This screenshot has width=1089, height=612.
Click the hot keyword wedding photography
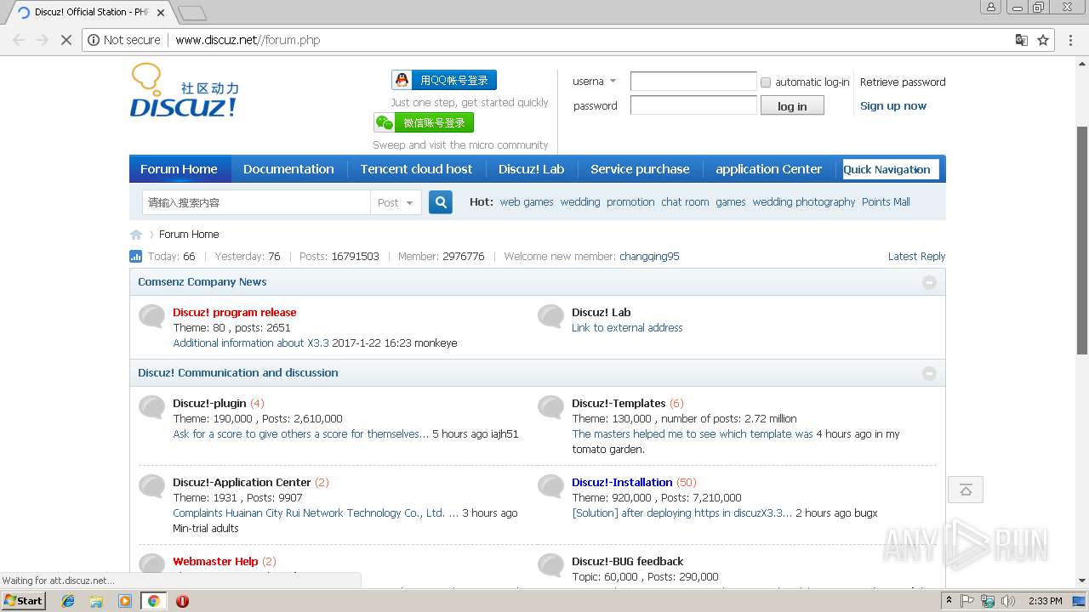804,202
